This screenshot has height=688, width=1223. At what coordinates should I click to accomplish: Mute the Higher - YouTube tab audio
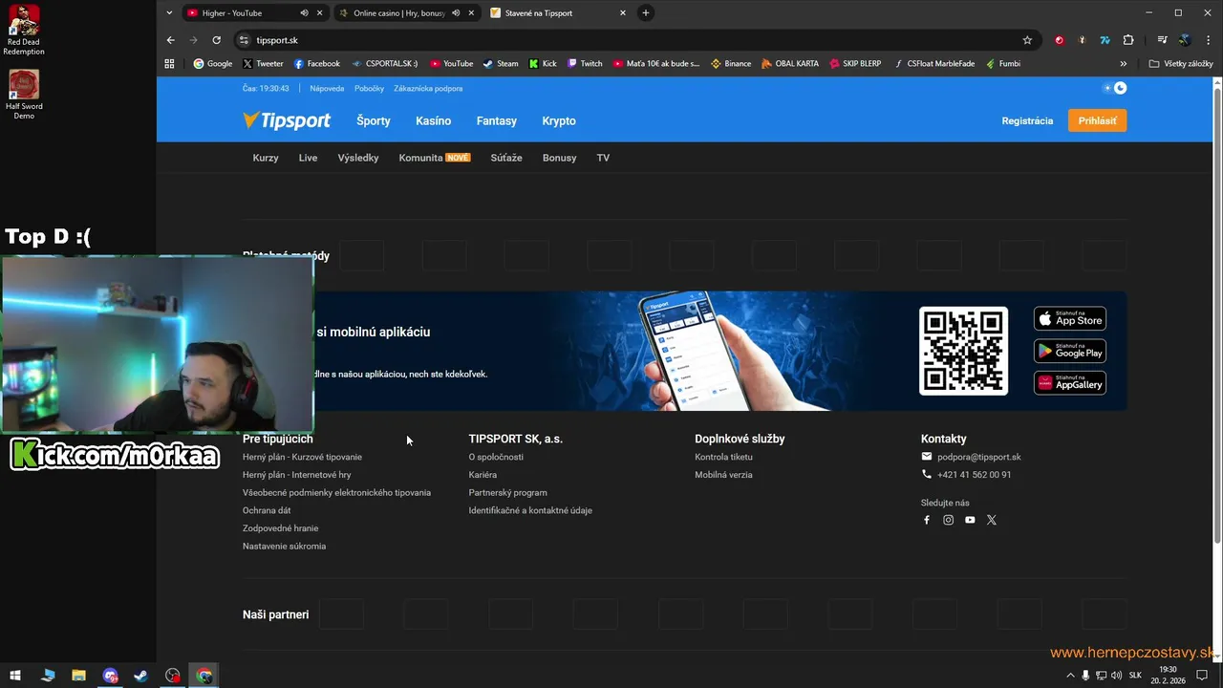pos(305,13)
